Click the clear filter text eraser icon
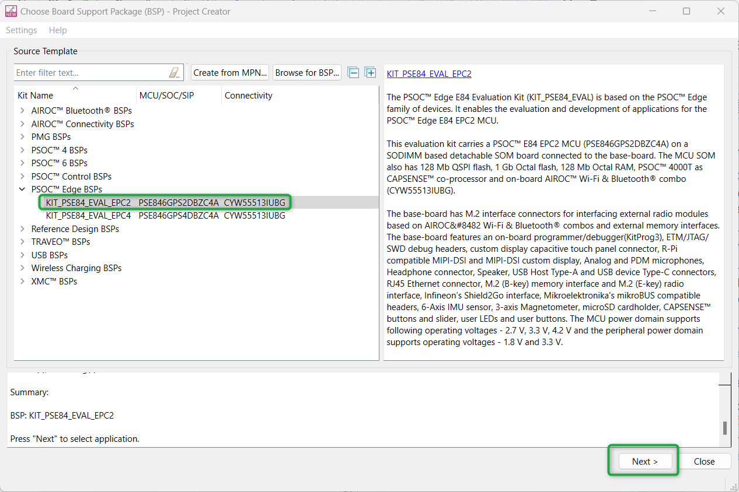This screenshot has width=739, height=492. click(x=175, y=73)
